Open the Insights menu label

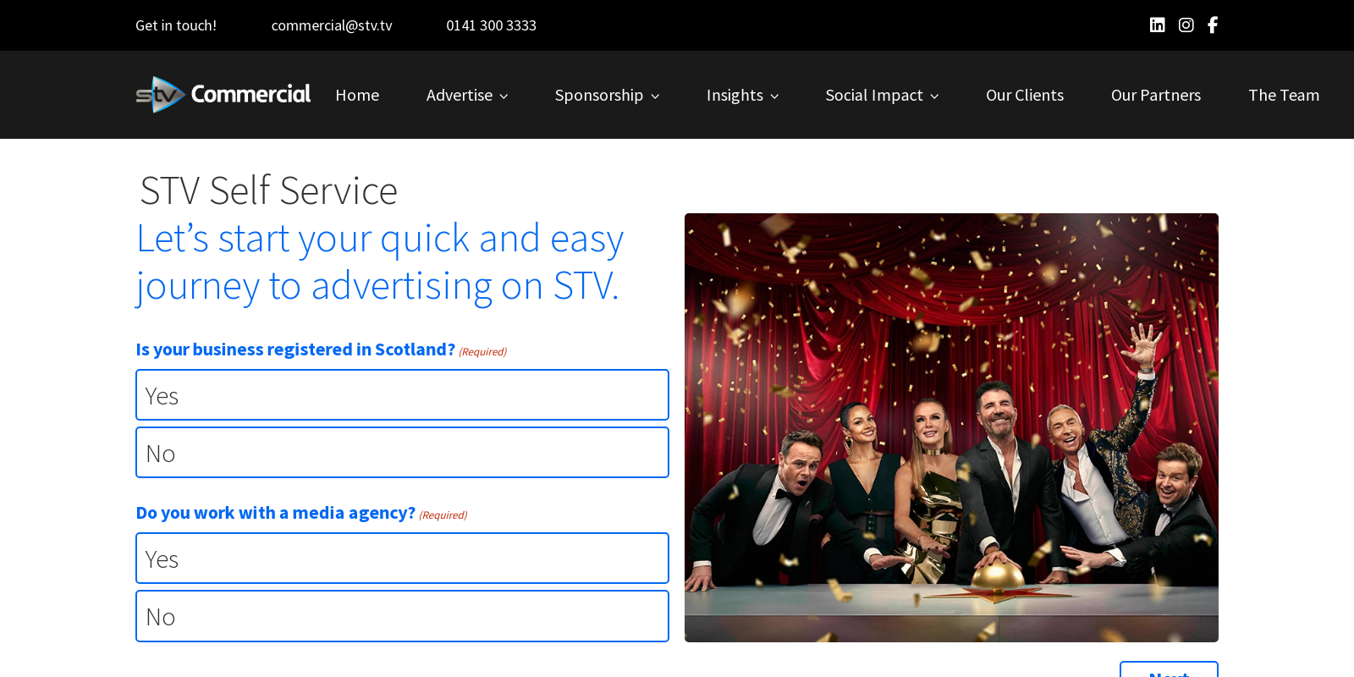[x=735, y=96]
